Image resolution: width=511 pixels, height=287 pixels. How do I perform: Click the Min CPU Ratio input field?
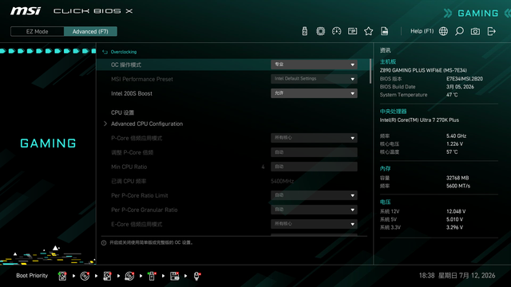click(314, 167)
